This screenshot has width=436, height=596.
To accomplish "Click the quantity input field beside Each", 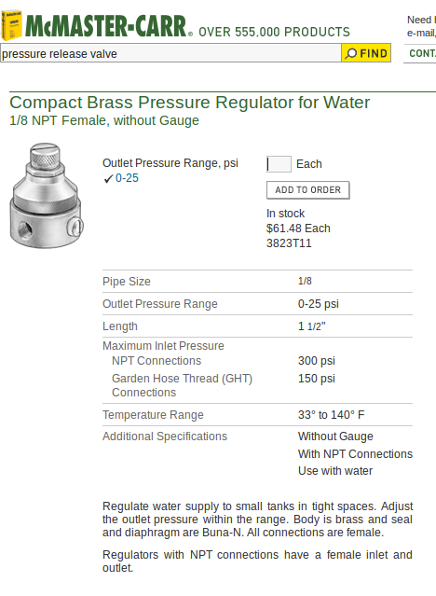I will [279, 164].
